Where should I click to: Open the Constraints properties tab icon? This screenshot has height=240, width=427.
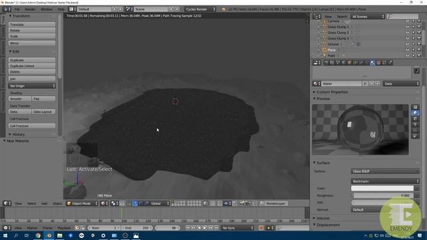(x=355, y=63)
